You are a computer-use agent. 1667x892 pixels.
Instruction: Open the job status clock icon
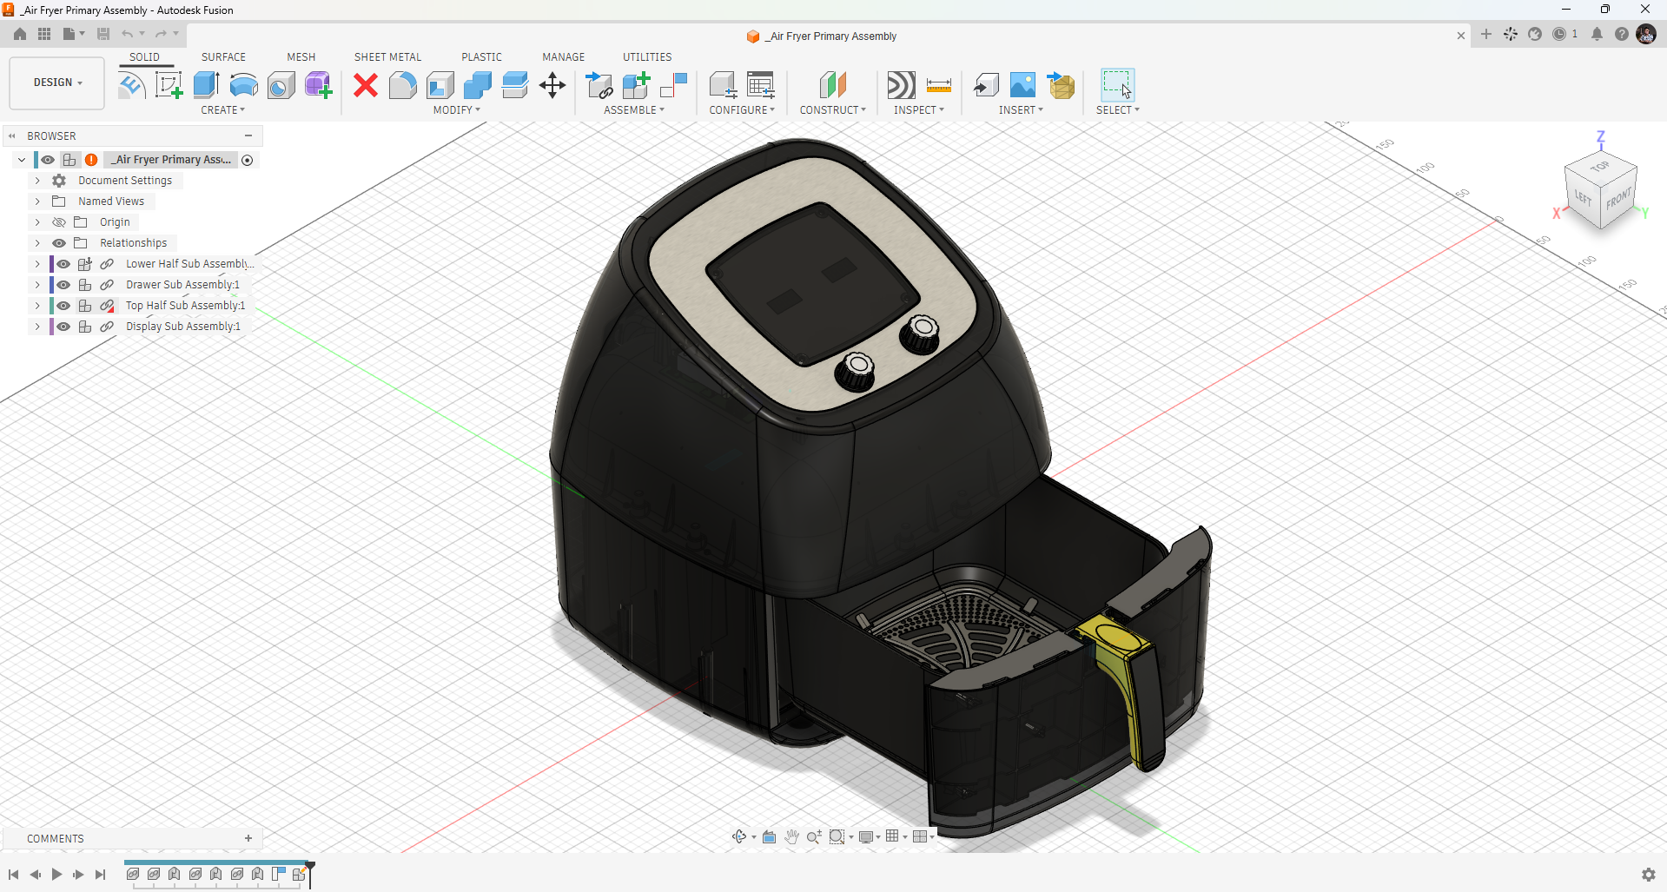click(1559, 34)
